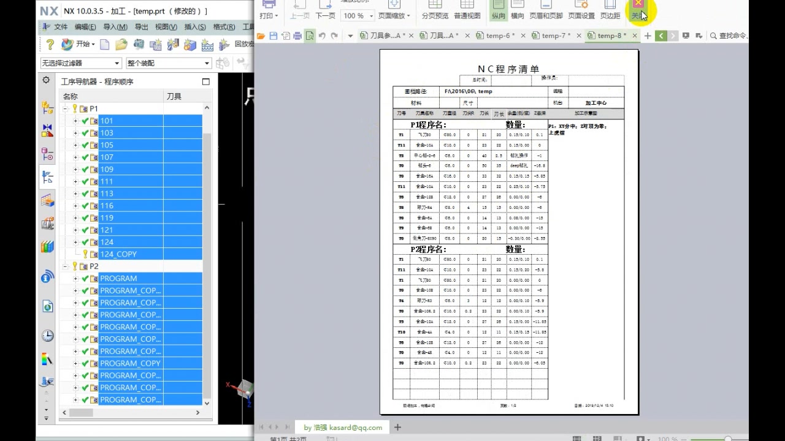This screenshot has width=785, height=441.
Task: Click the print icon in WPS quick toolbar
Action: [x=297, y=36]
